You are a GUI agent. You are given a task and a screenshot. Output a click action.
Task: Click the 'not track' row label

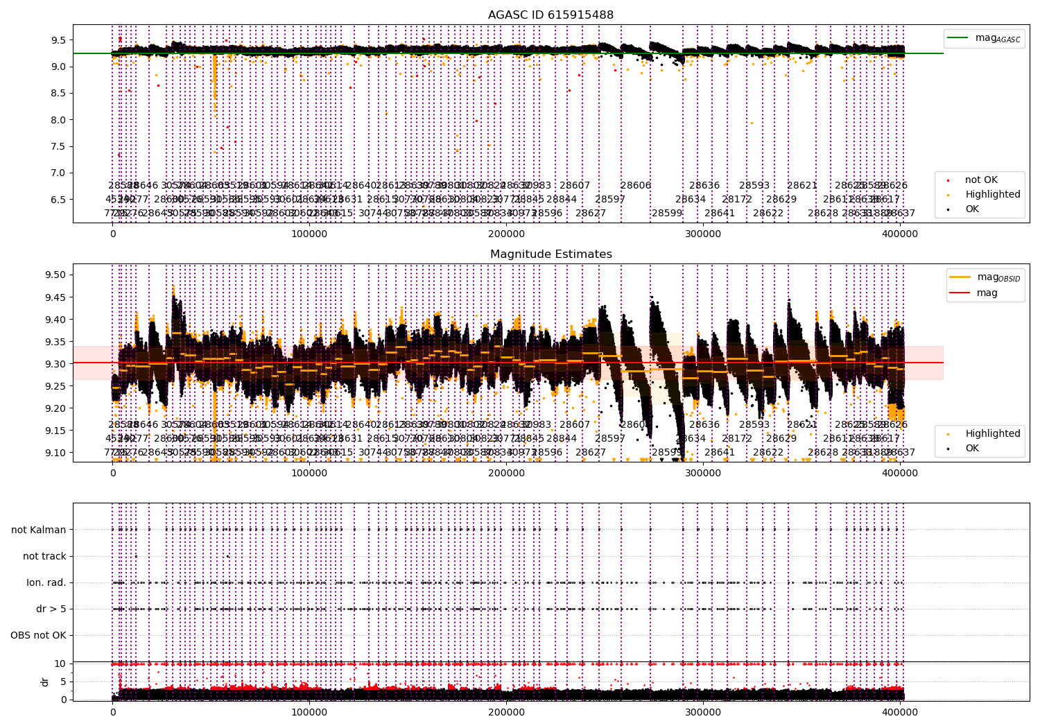(44, 557)
